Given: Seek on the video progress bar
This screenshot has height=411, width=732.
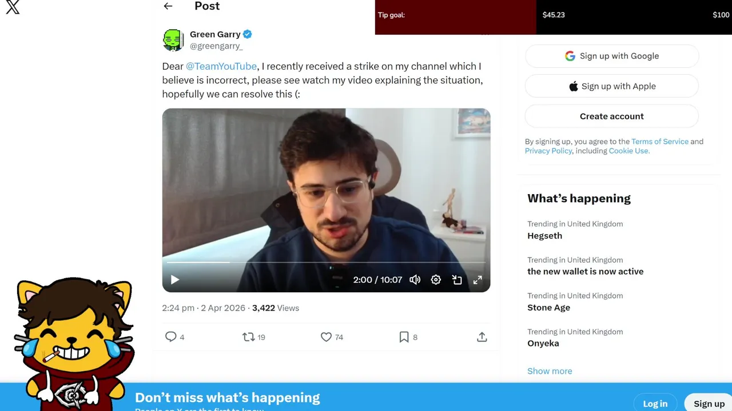Looking at the screenshot, I should point(326,263).
